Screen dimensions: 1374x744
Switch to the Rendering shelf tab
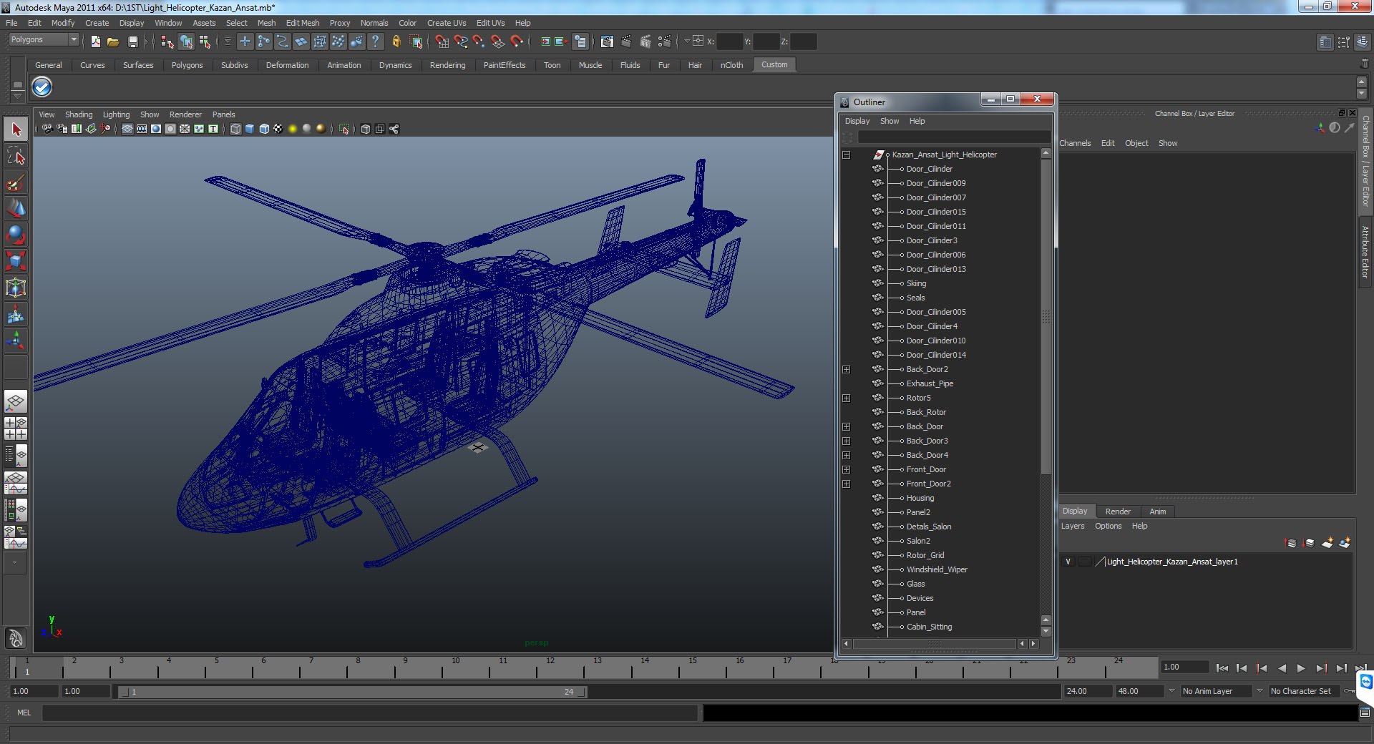(447, 65)
